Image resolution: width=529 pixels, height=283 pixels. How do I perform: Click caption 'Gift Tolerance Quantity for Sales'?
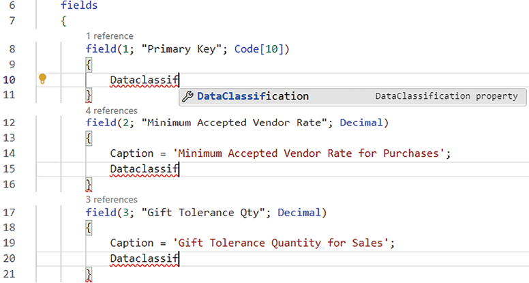tap(280, 243)
